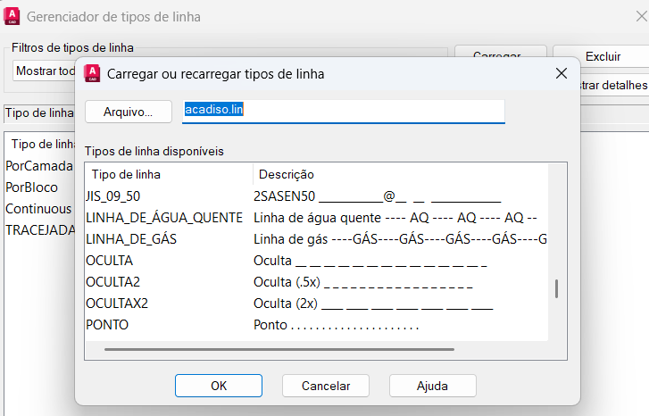649x416 pixels.
Task: Select the LINHA_DE_ÁGUA_QUENTE linetype
Action: tap(164, 217)
